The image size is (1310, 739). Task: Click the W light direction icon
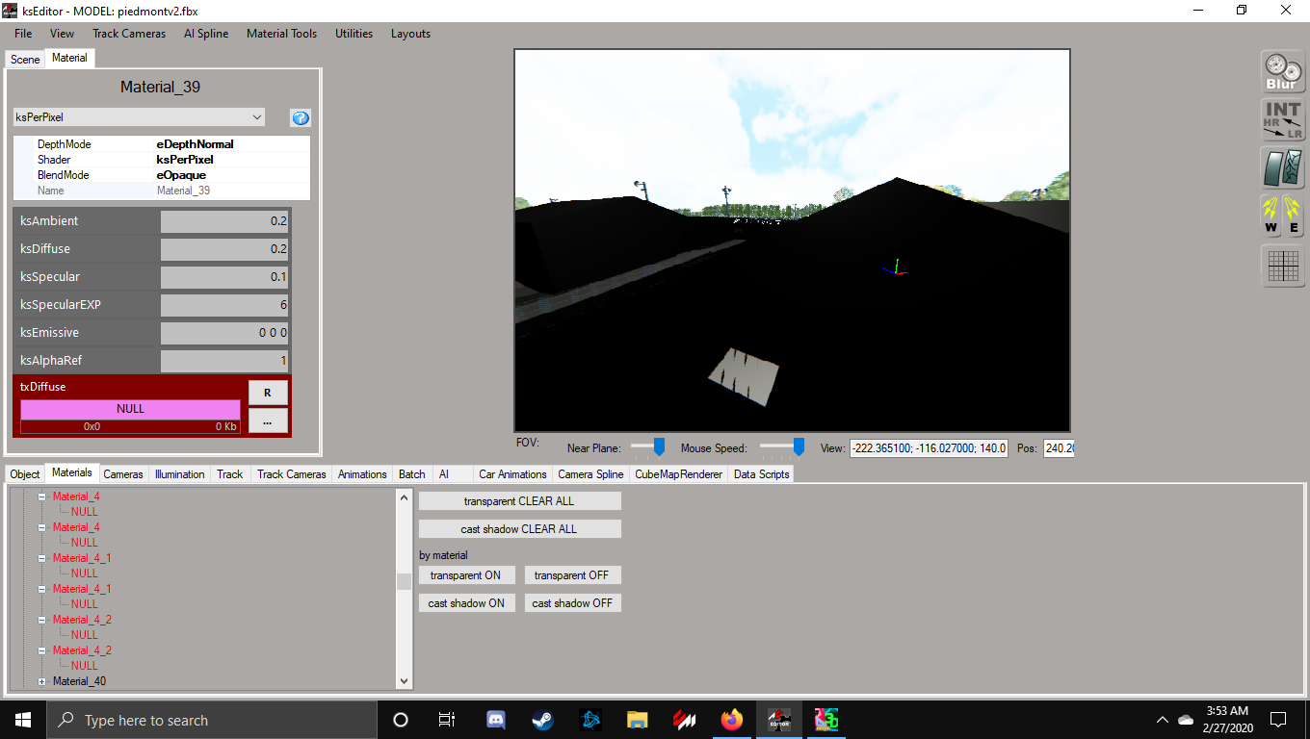pos(1272,217)
